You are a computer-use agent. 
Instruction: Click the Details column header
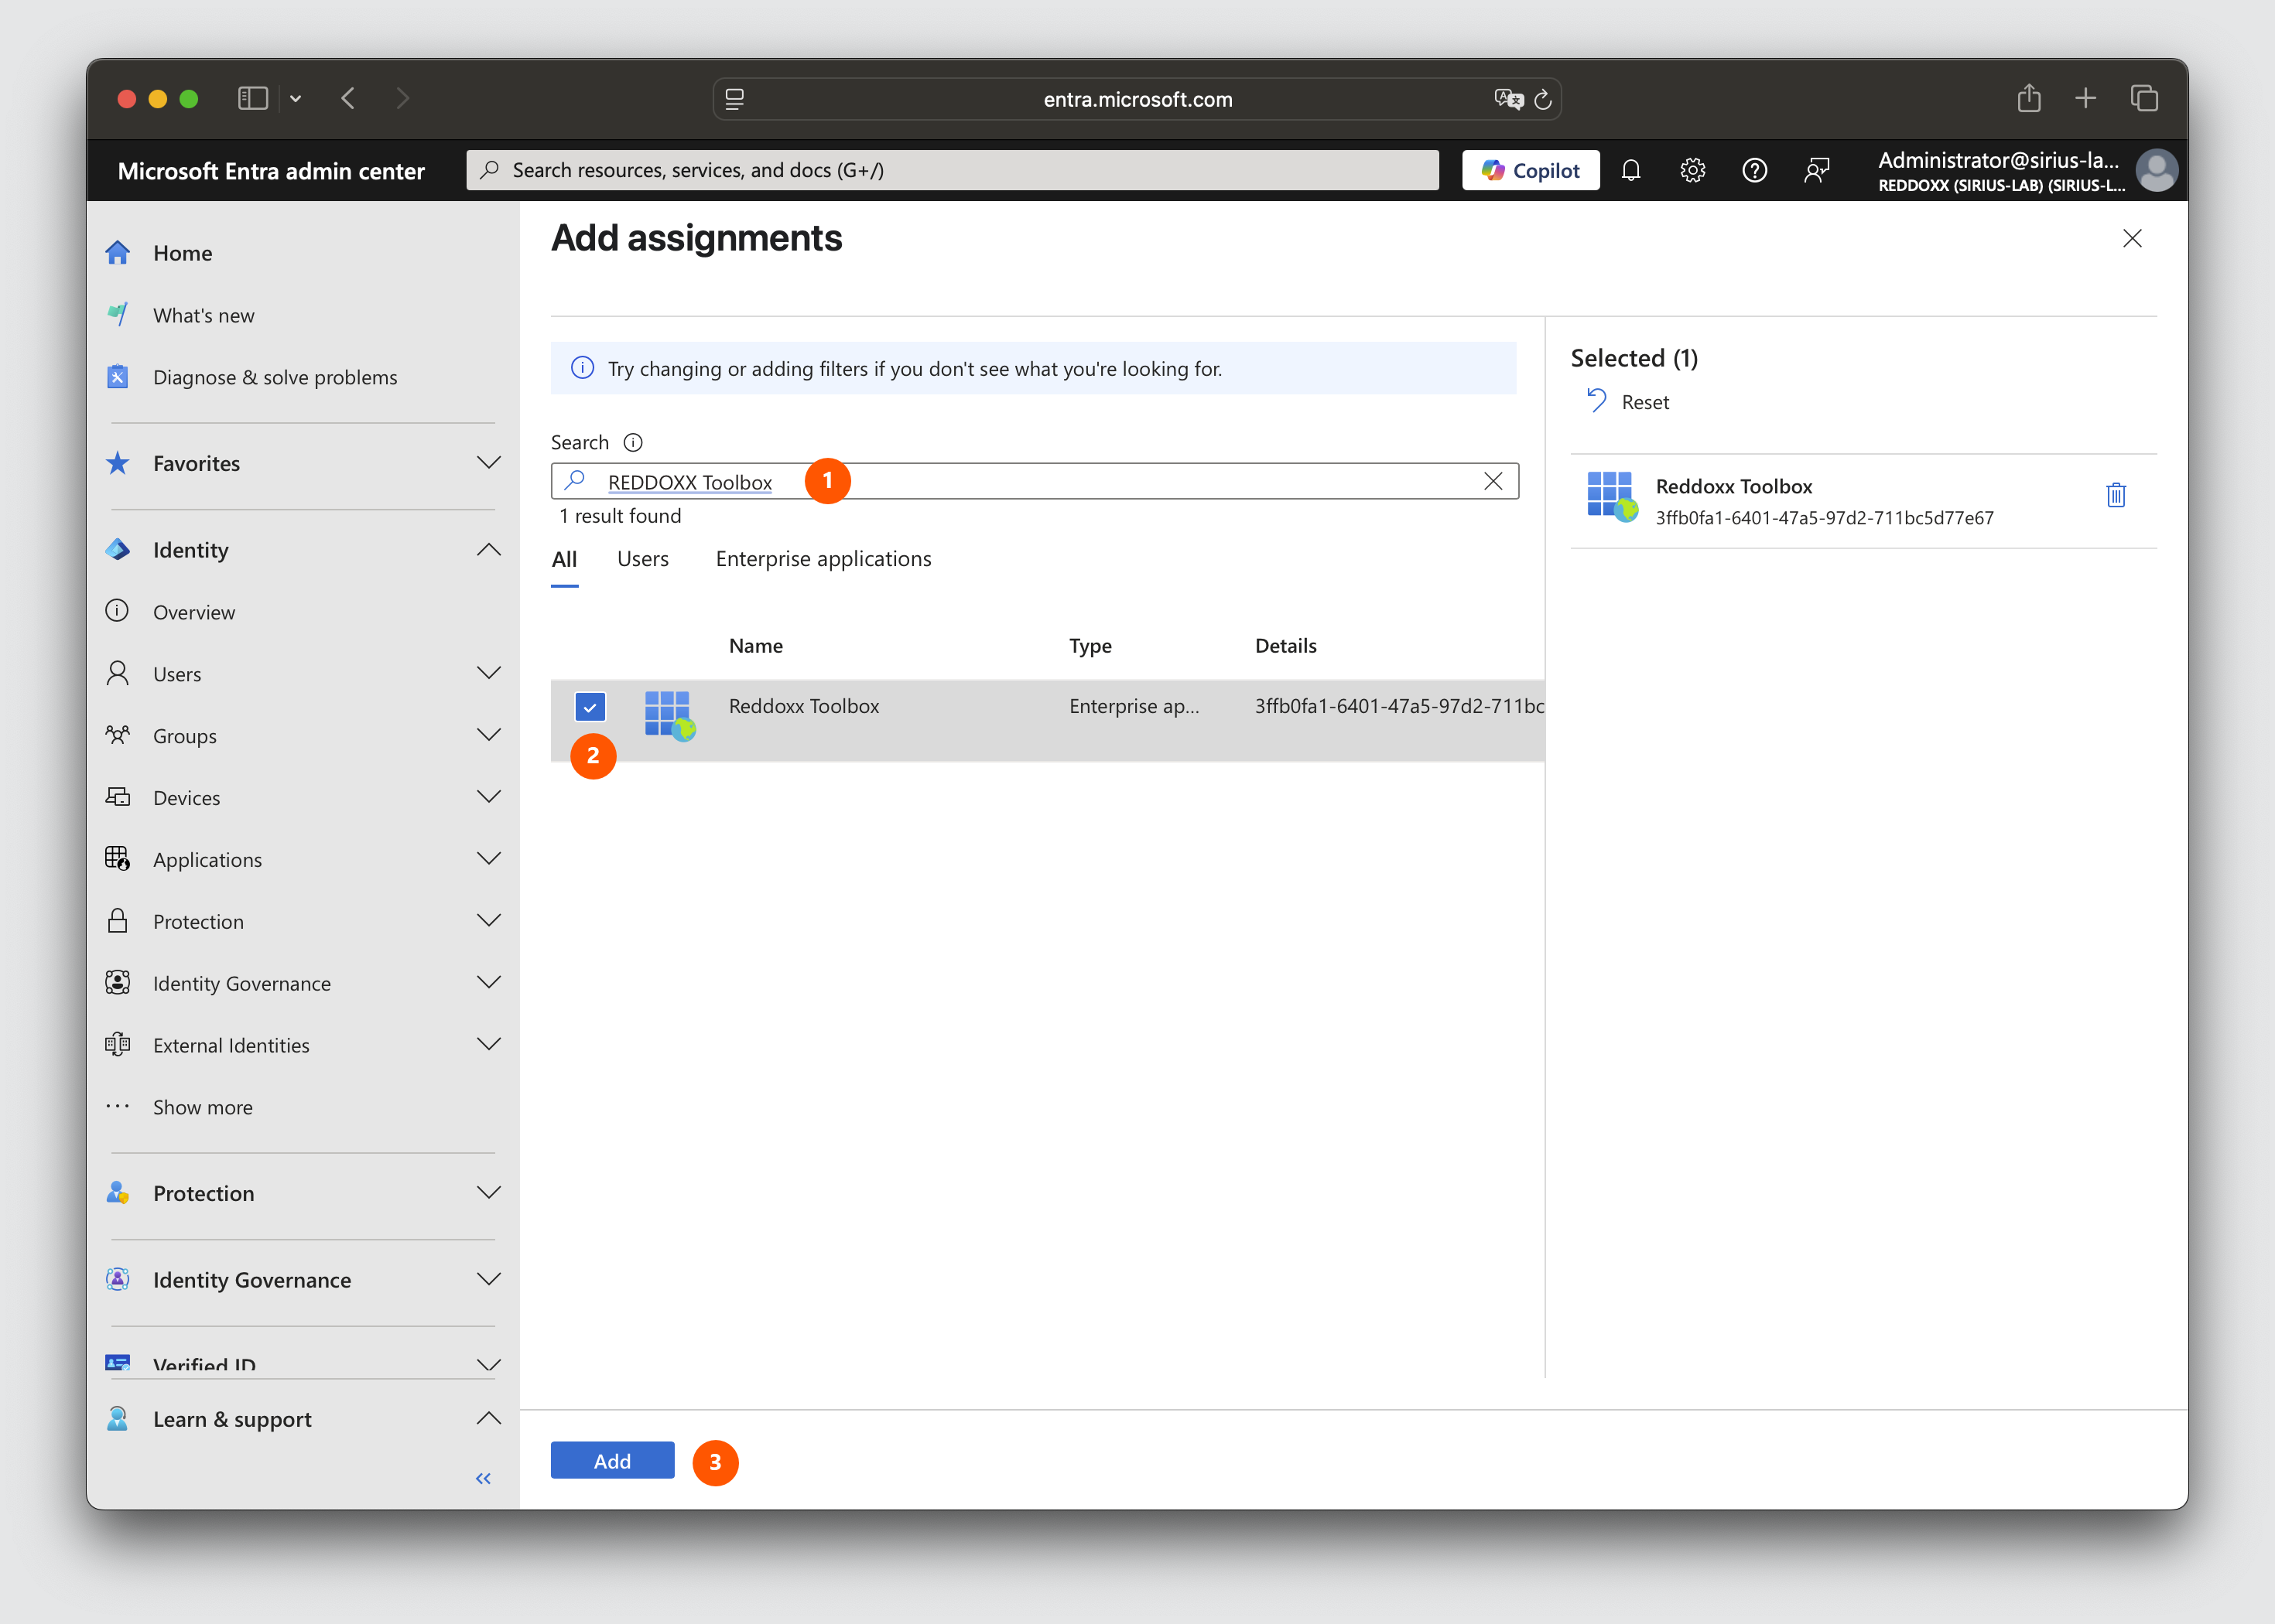click(x=1285, y=645)
